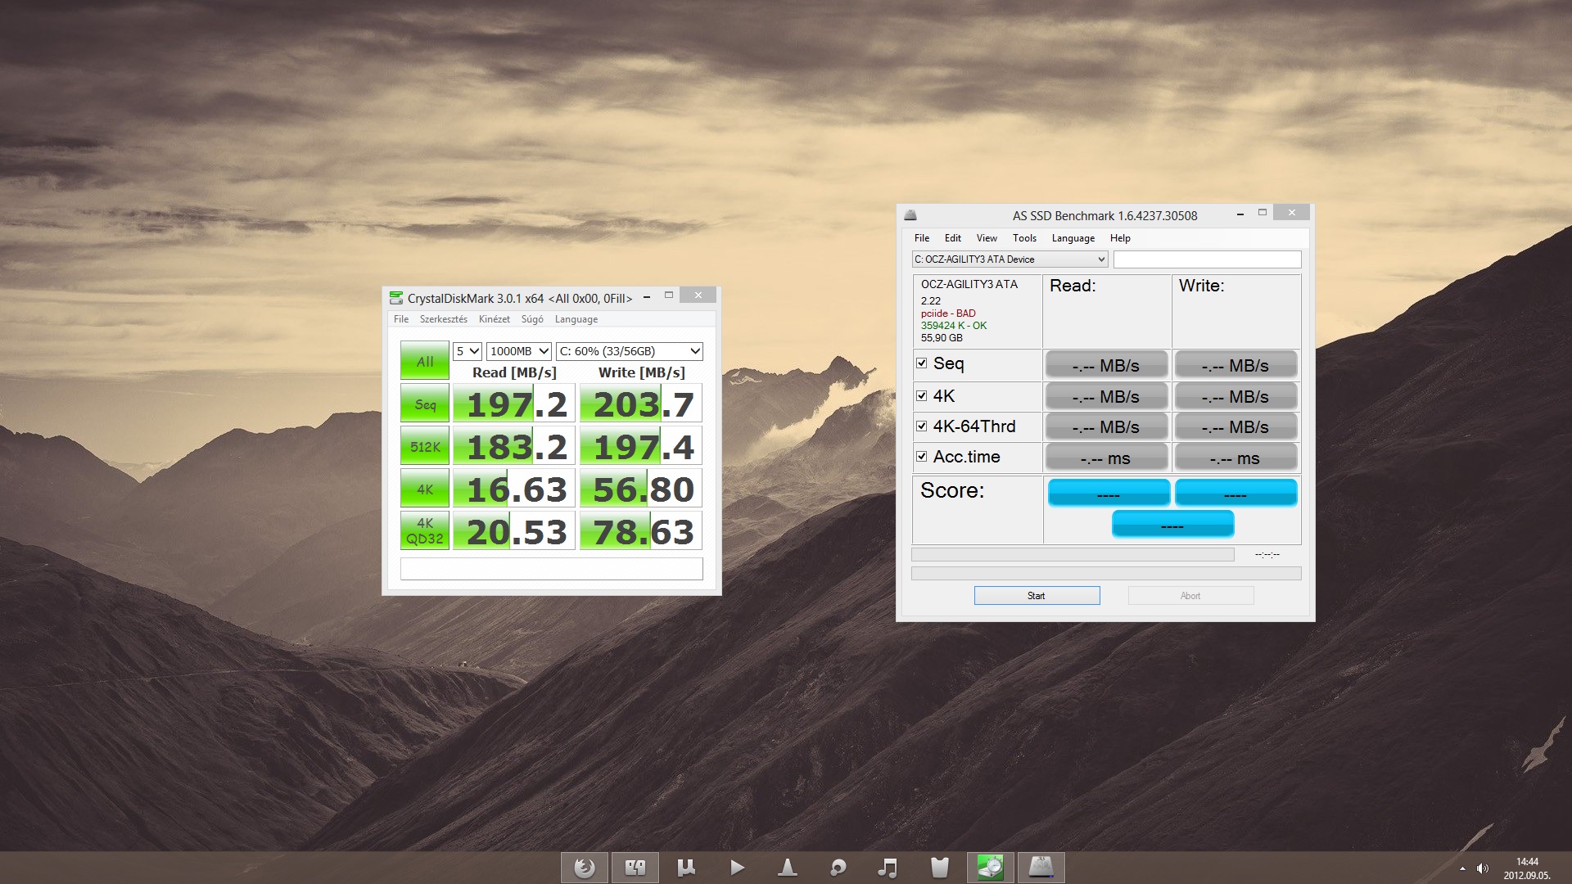Open the OCZ-AGILITY3 drive selection dropdown
The width and height of the screenshot is (1572, 884).
[x=1010, y=259]
